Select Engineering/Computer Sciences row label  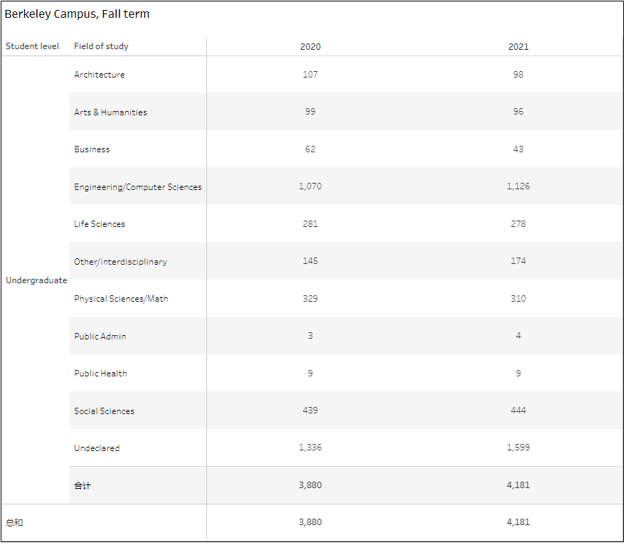click(138, 187)
